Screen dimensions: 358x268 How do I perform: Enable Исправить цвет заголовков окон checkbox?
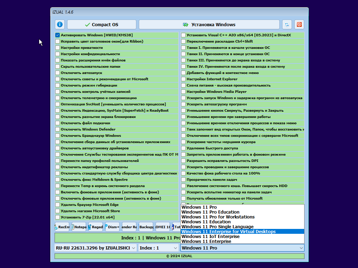pos(58,42)
